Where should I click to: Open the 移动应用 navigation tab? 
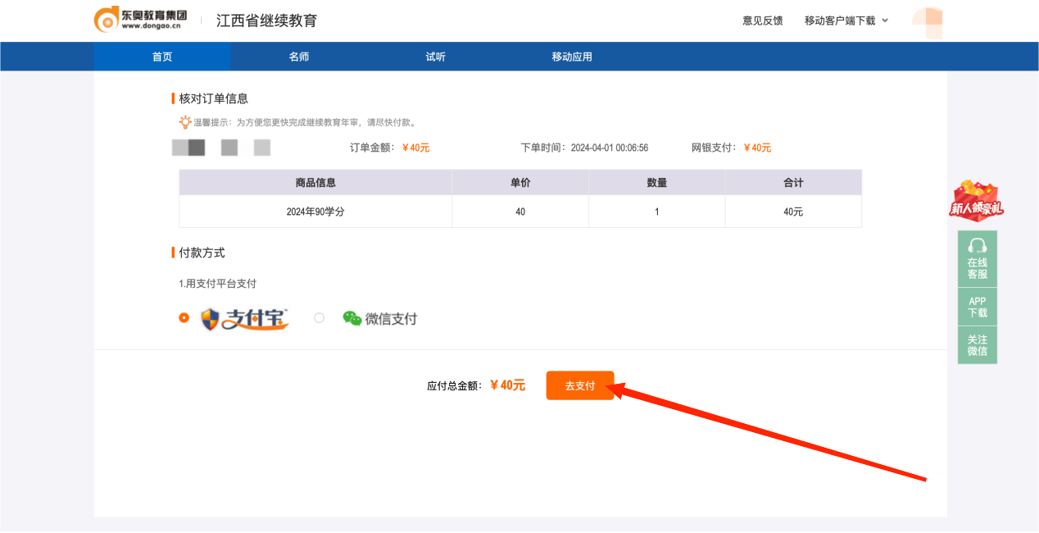(572, 57)
